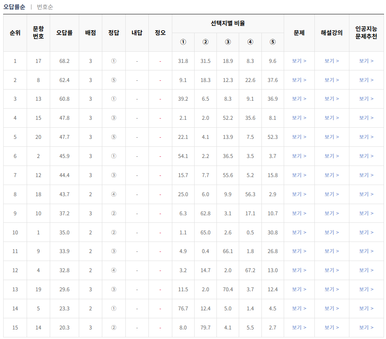View AI 문제추천 for question 12
This screenshot has height=339, width=386.
pyautogui.click(x=366, y=175)
